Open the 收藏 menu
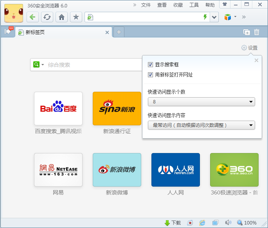The width and height of the screenshot is (268, 228). coord(178,5)
